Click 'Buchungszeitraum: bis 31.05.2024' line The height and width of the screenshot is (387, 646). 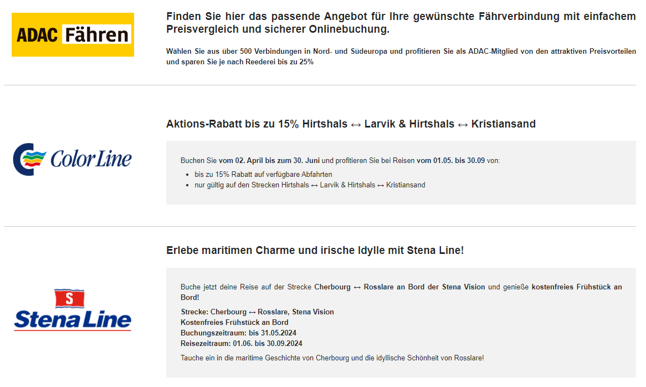pos(238,333)
